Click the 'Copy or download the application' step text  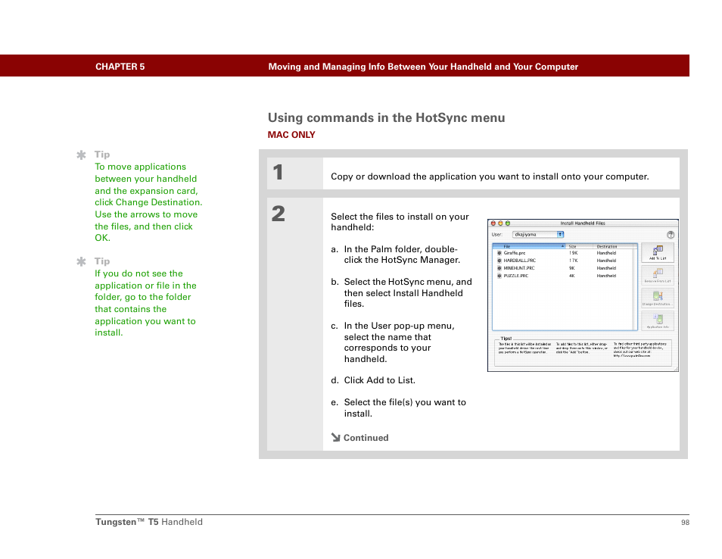click(490, 176)
